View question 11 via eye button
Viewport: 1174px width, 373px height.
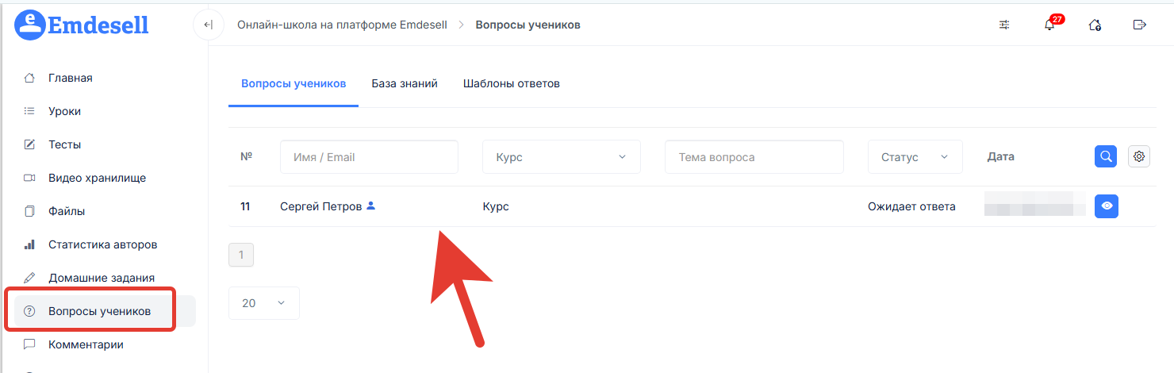(1107, 206)
